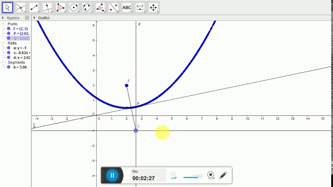The height and width of the screenshot is (187, 333).
Task: Collapse the Retta group
Action: [3, 43]
